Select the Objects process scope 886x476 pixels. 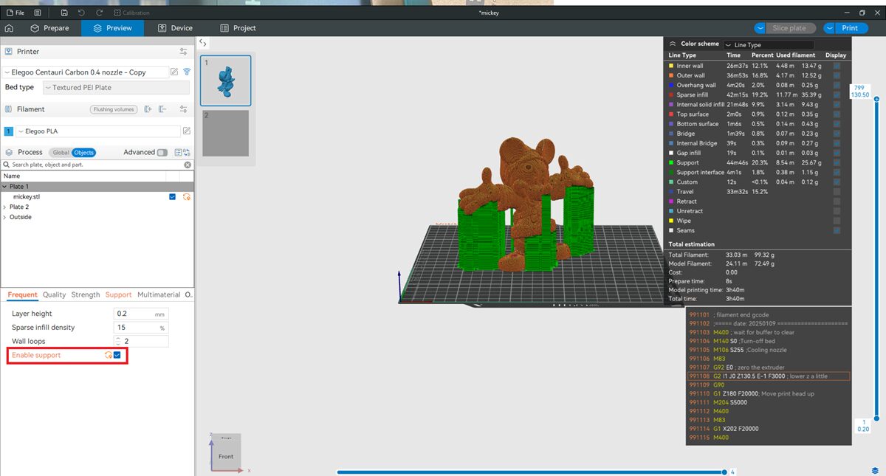[x=83, y=153]
